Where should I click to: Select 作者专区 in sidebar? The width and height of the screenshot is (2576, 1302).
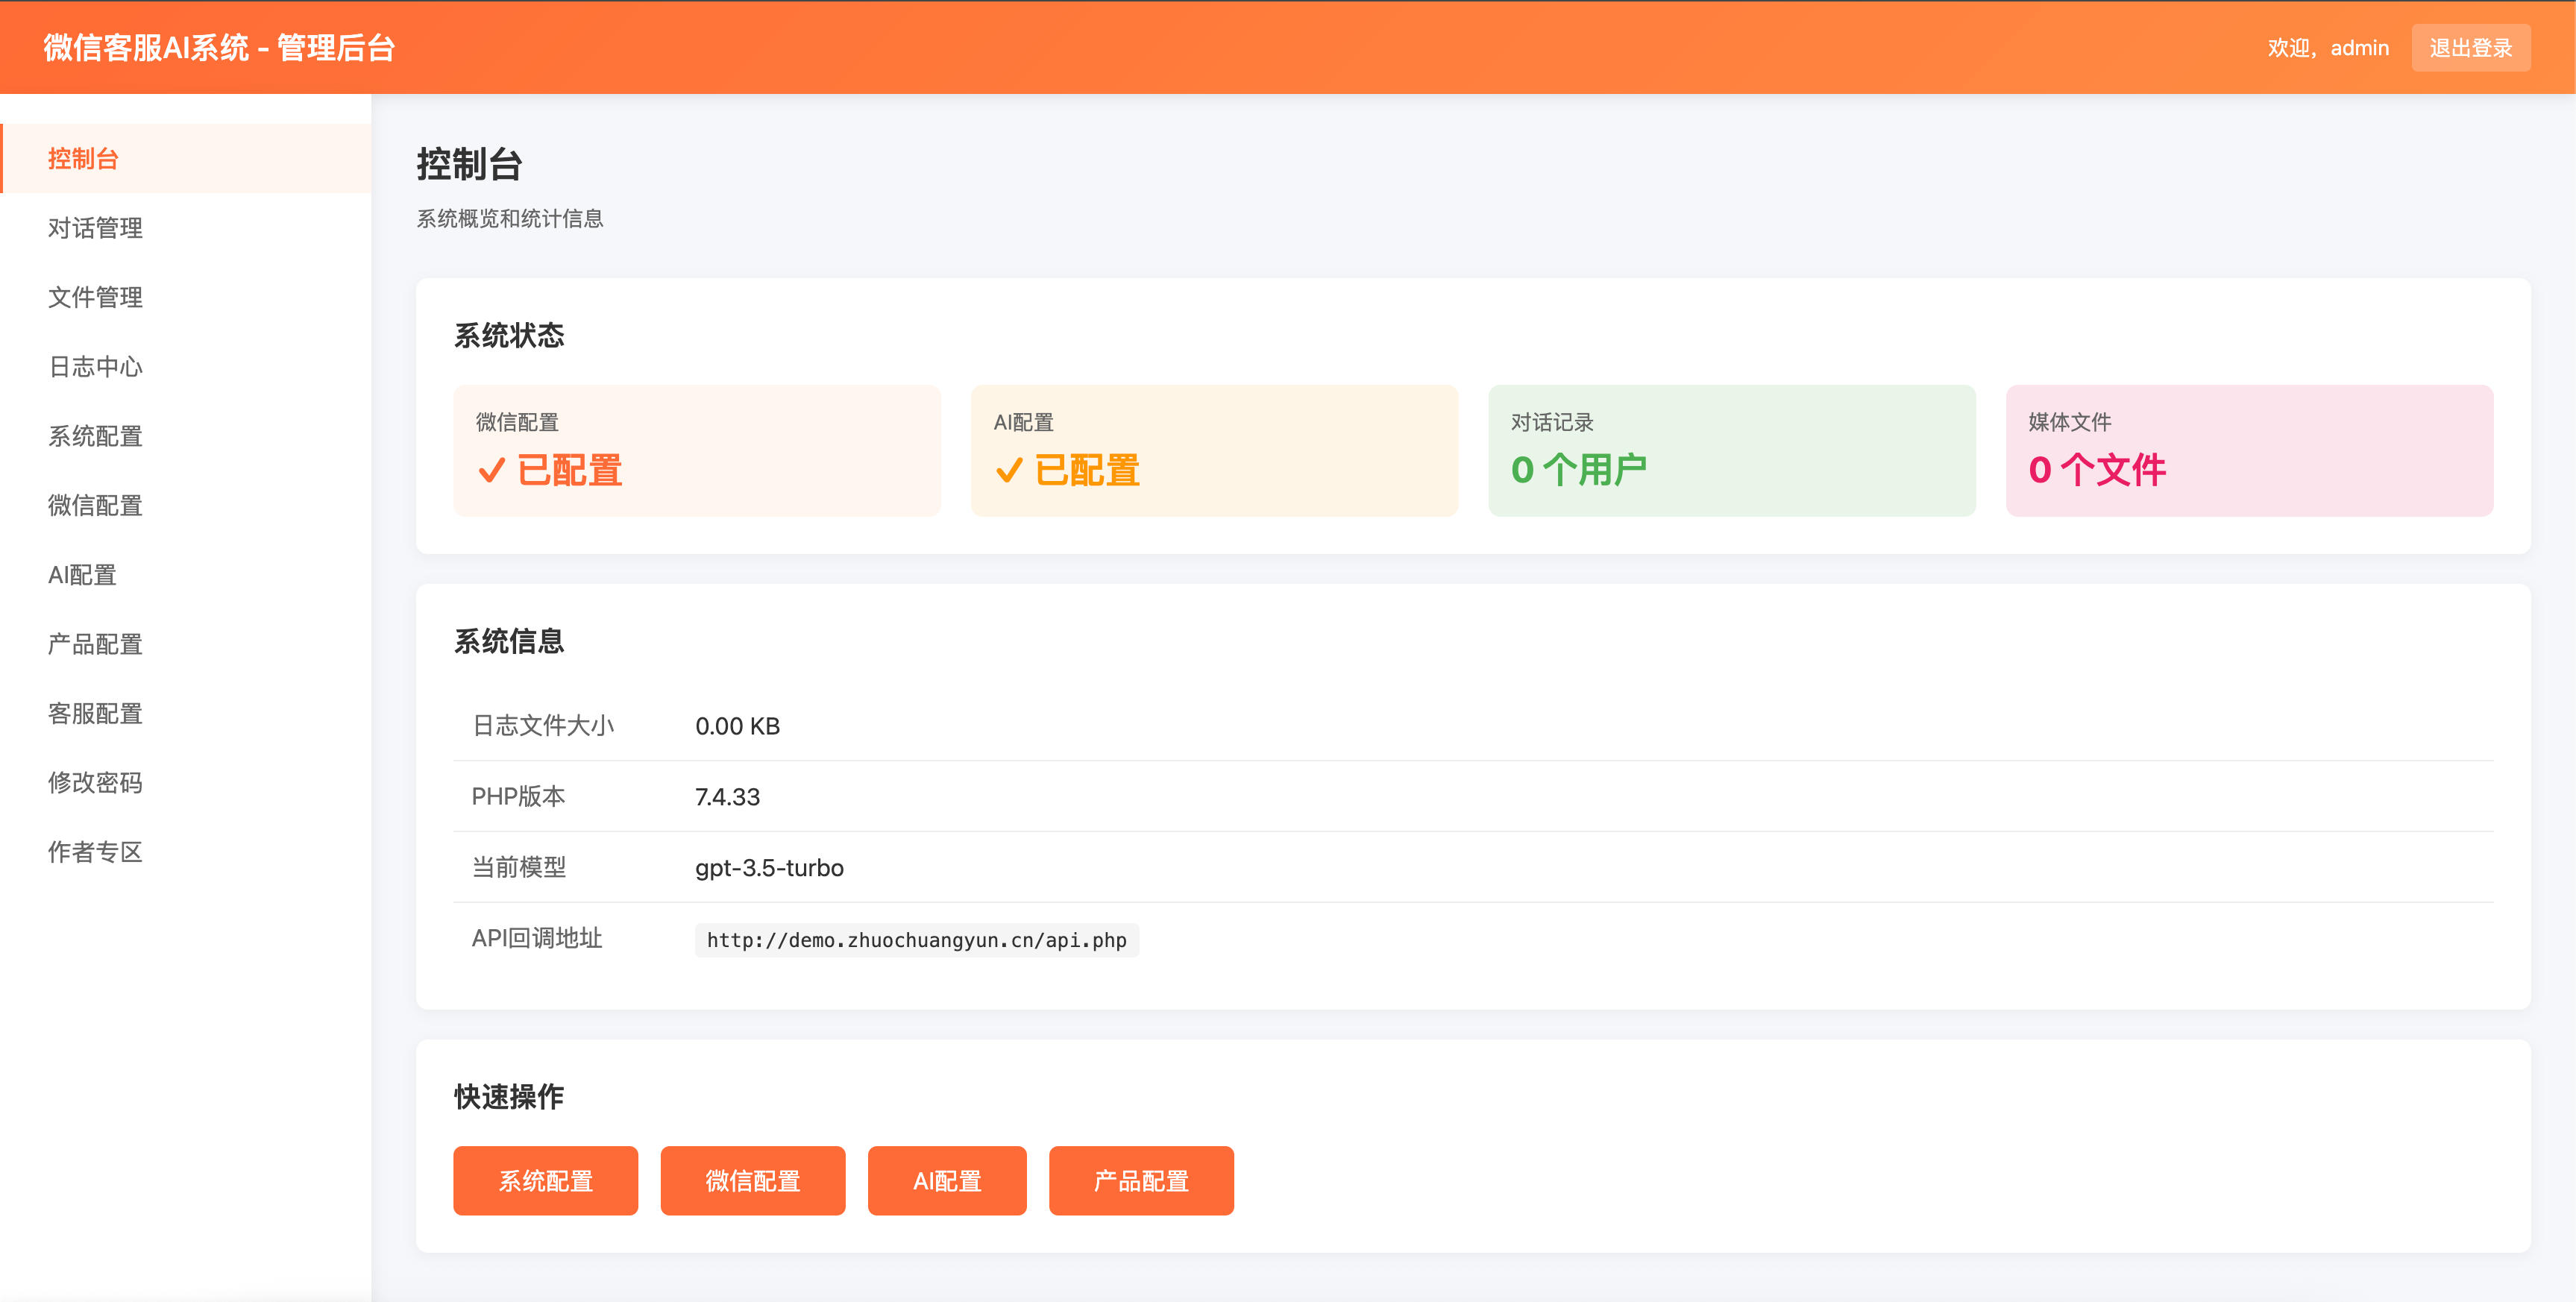(186, 852)
